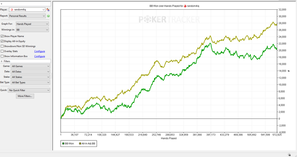Open the Graph For dropdown
Image resolution: width=297 pixels, height=157 pixels.
32,24
